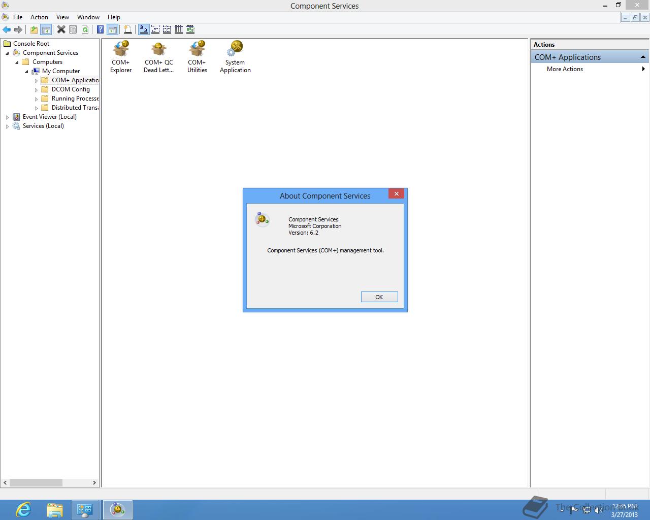Click the tree pane scrollbar right arrow
The image size is (650, 520).
pos(94,483)
